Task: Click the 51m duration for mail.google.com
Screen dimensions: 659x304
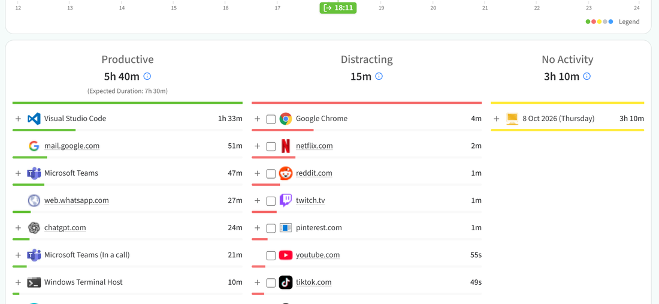Action: [x=235, y=146]
